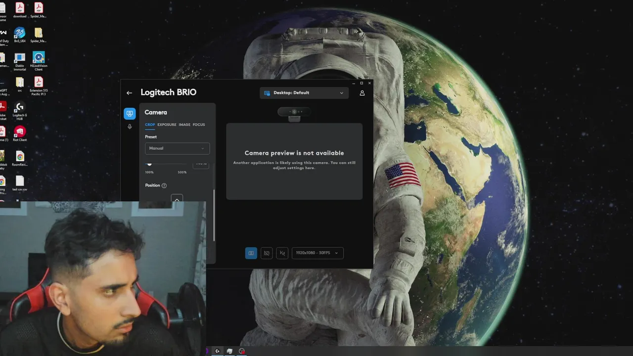This screenshot has width=633, height=356.
Task: Click the Logitech G HUB taskbar icon
Action: click(x=217, y=351)
